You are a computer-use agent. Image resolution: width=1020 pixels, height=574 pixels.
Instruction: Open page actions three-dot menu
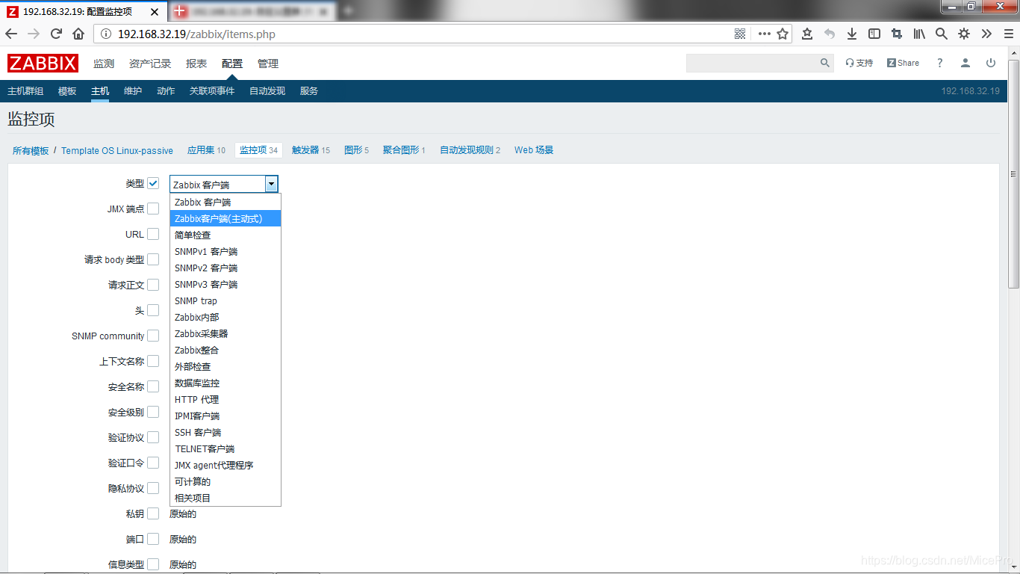click(x=764, y=34)
